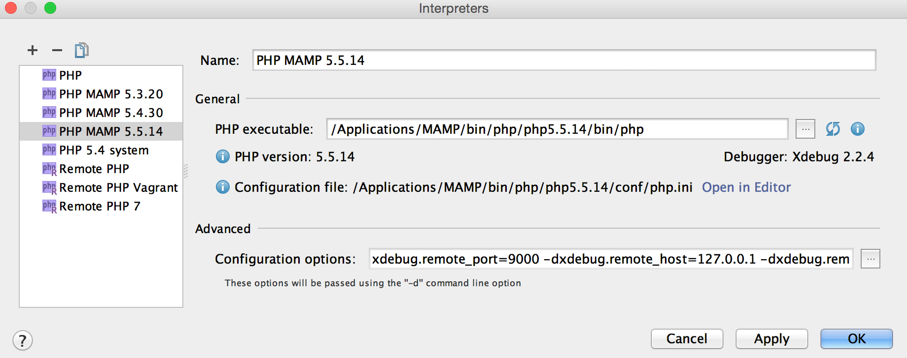The width and height of the screenshot is (907, 358).
Task: Click the info icon beside Configuration file
Action: 223,187
